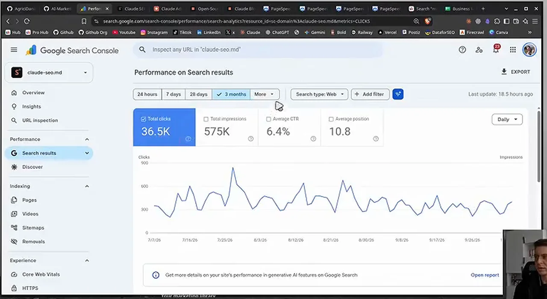Collapse the Indexing sidebar section
This screenshot has width=547, height=299.
[87, 186]
